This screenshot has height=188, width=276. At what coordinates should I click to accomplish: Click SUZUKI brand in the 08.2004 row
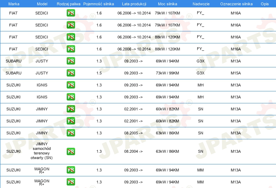[13, 151]
